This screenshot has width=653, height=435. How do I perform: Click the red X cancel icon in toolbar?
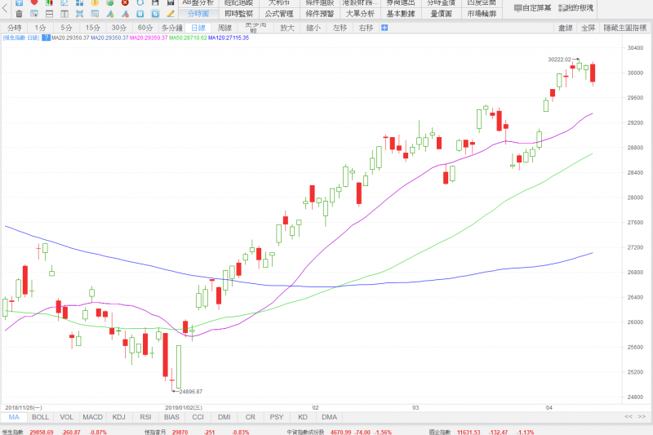(124, 2)
